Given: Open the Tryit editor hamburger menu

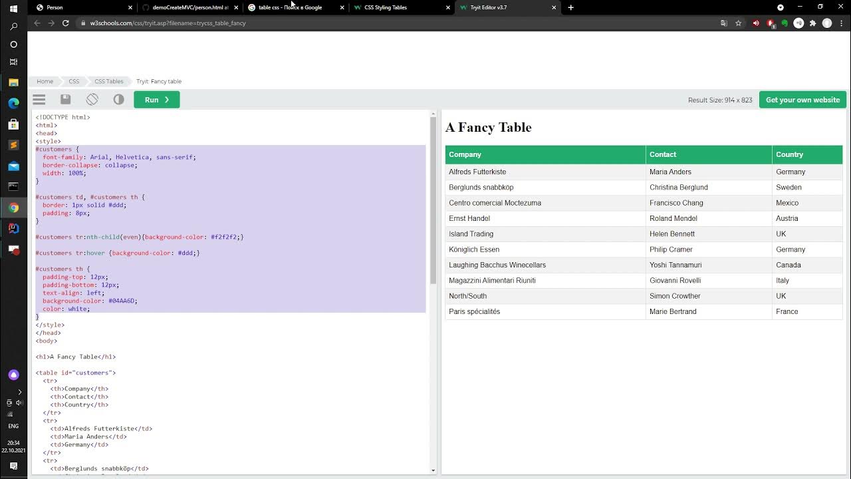Looking at the screenshot, I should click(39, 100).
